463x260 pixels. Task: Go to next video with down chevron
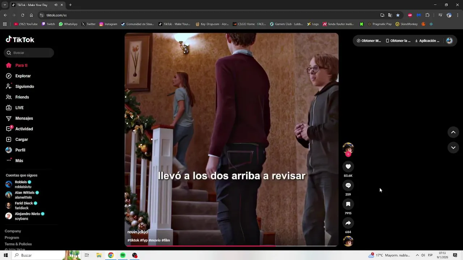453,147
